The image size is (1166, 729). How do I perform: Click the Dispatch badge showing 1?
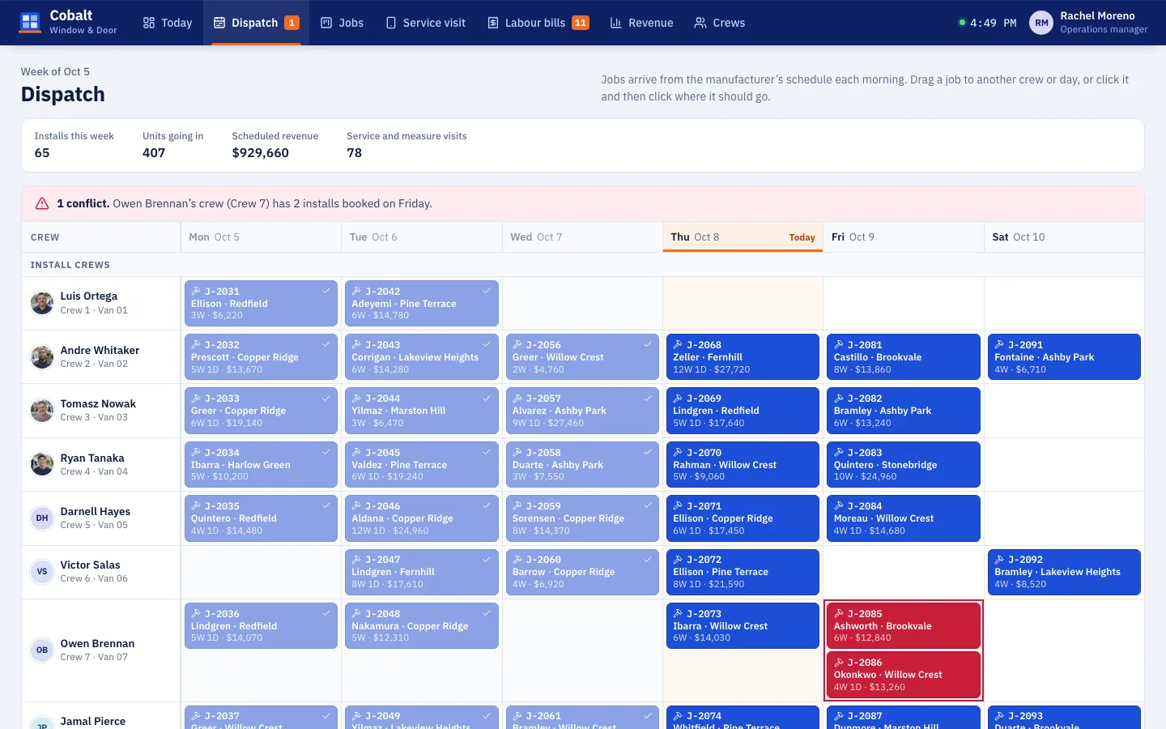(x=291, y=23)
